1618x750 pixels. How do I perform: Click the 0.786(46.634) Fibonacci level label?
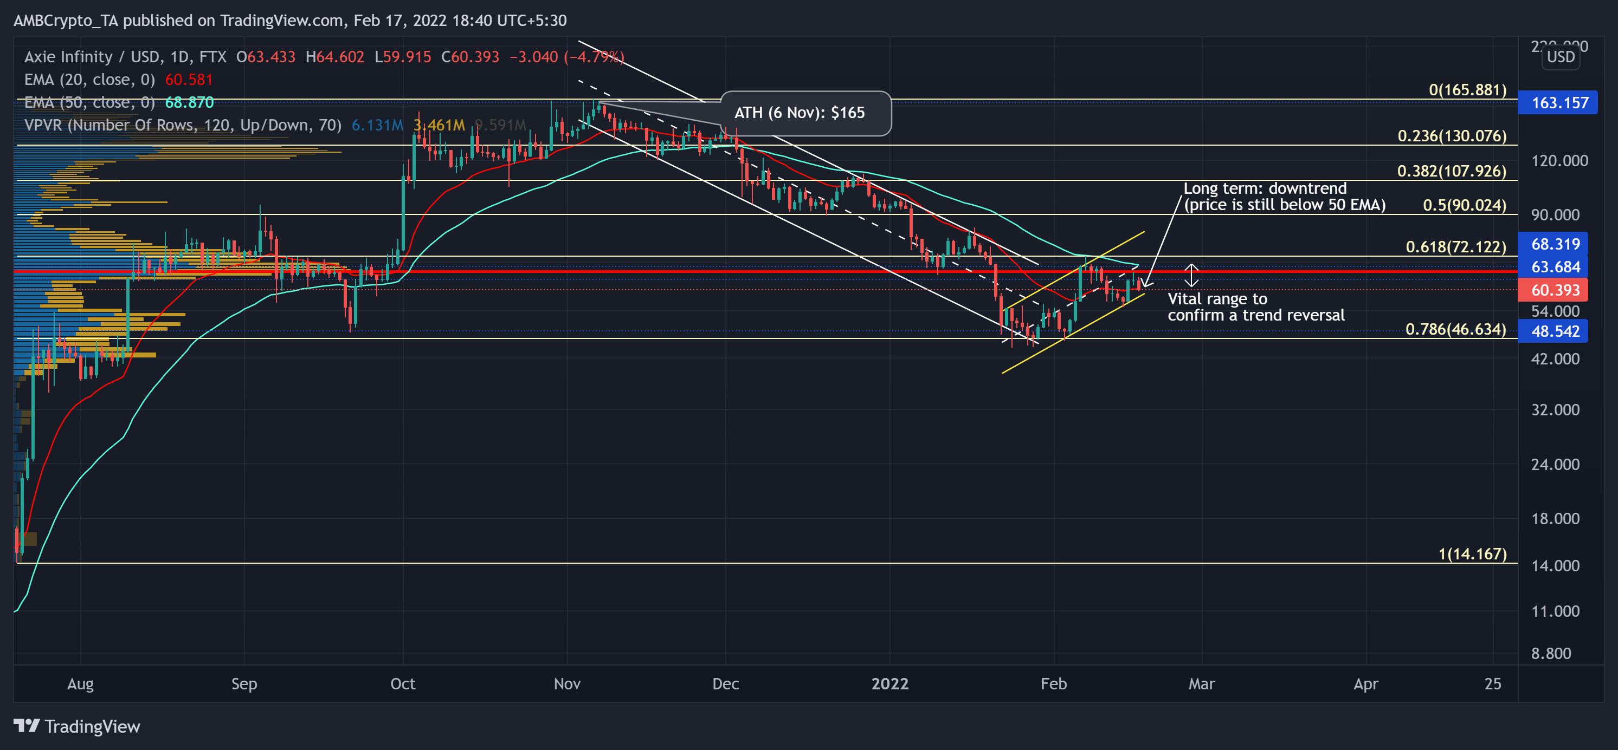(1455, 329)
